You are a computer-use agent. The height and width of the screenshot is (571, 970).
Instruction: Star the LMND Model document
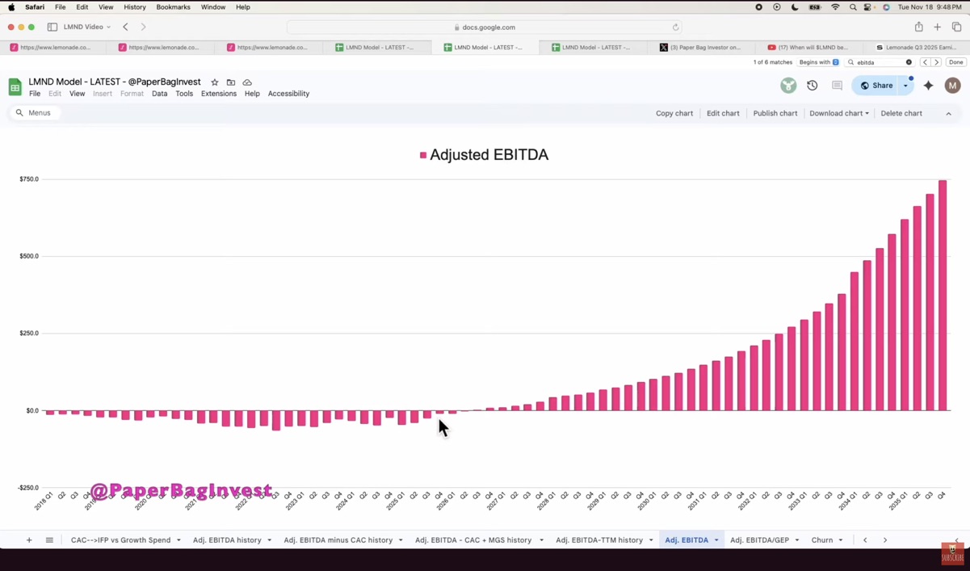[x=215, y=82]
